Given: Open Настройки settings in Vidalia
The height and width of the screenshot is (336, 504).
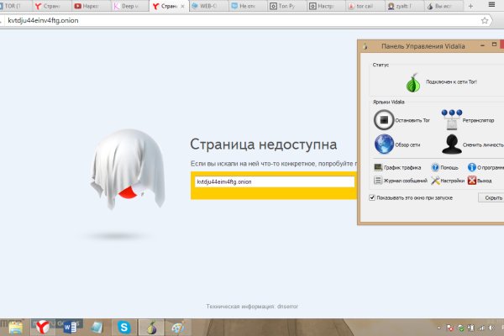Looking at the screenshot, I should pyautogui.click(x=437, y=180).
